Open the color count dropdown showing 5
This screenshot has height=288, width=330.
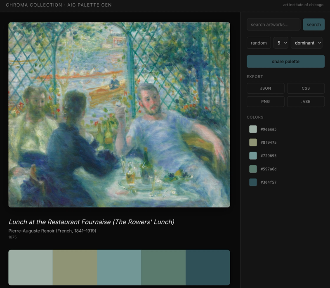click(x=280, y=43)
